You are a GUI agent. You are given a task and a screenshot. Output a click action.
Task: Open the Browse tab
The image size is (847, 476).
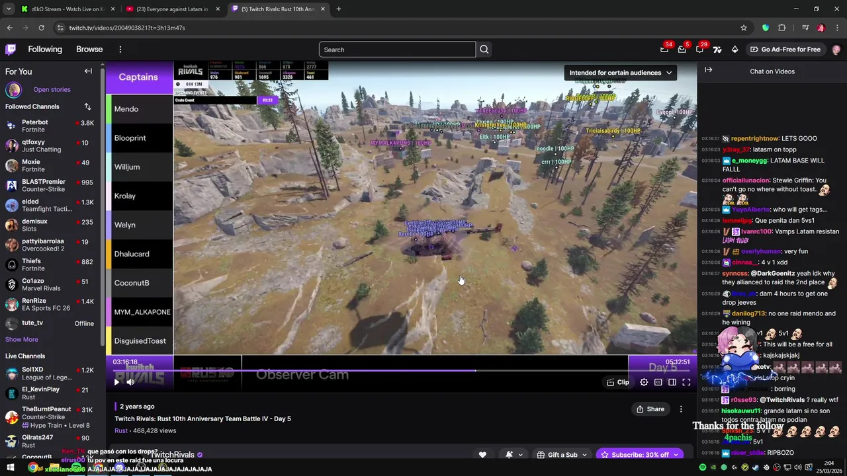(x=89, y=50)
